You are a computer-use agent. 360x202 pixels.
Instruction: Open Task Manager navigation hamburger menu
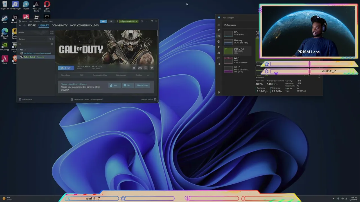[219, 25]
